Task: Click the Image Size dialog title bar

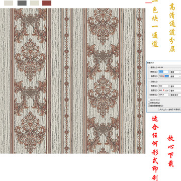Action: (163, 62)
